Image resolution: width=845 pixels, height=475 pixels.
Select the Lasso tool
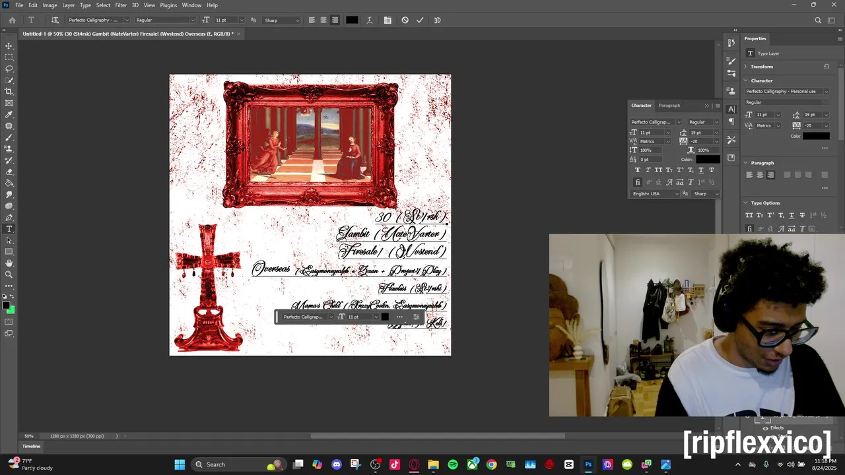click(x=9, y=69)
